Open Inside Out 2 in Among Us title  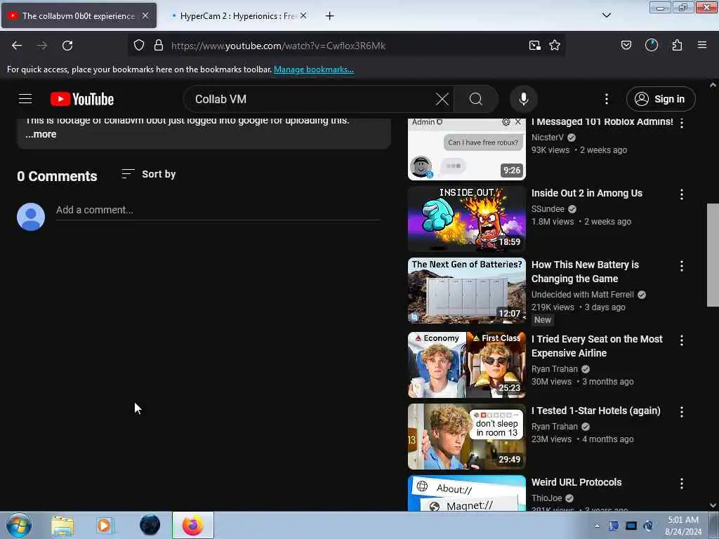587,194
